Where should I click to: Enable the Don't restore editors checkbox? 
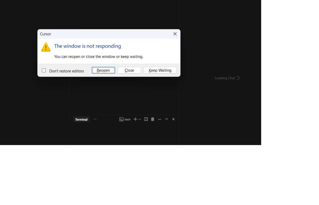point(44,70)
